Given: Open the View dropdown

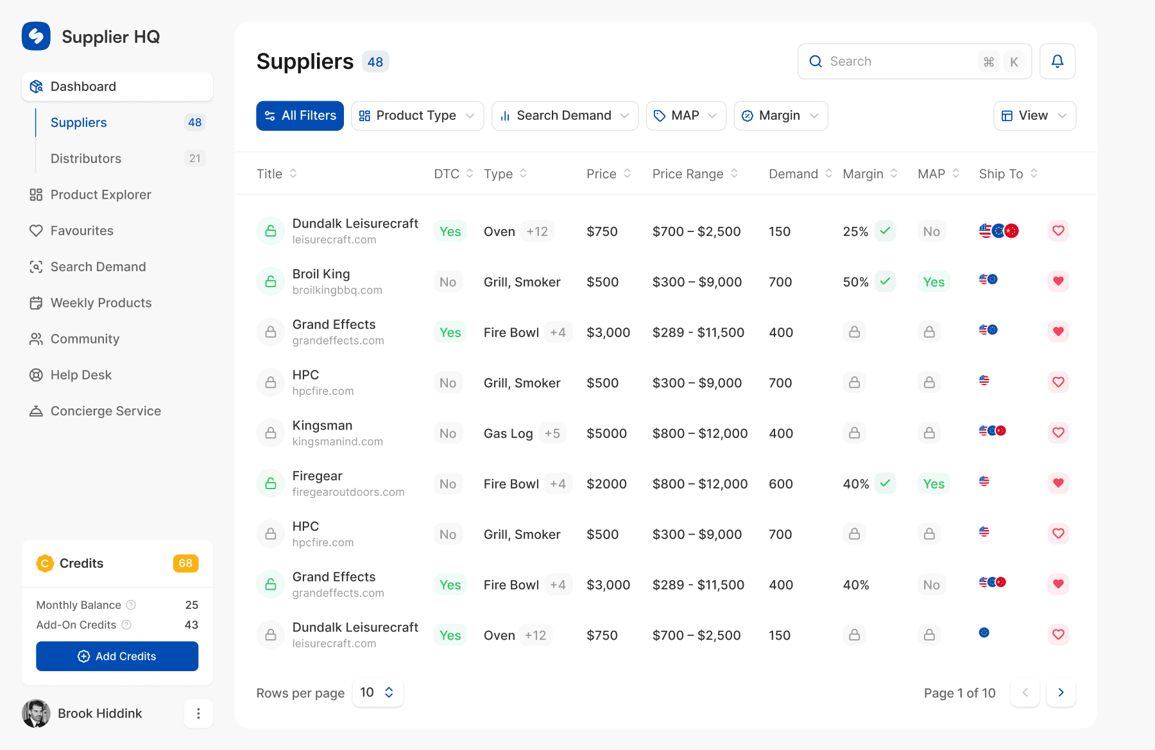Looking at the screenshot, I should coord(1034,116).
